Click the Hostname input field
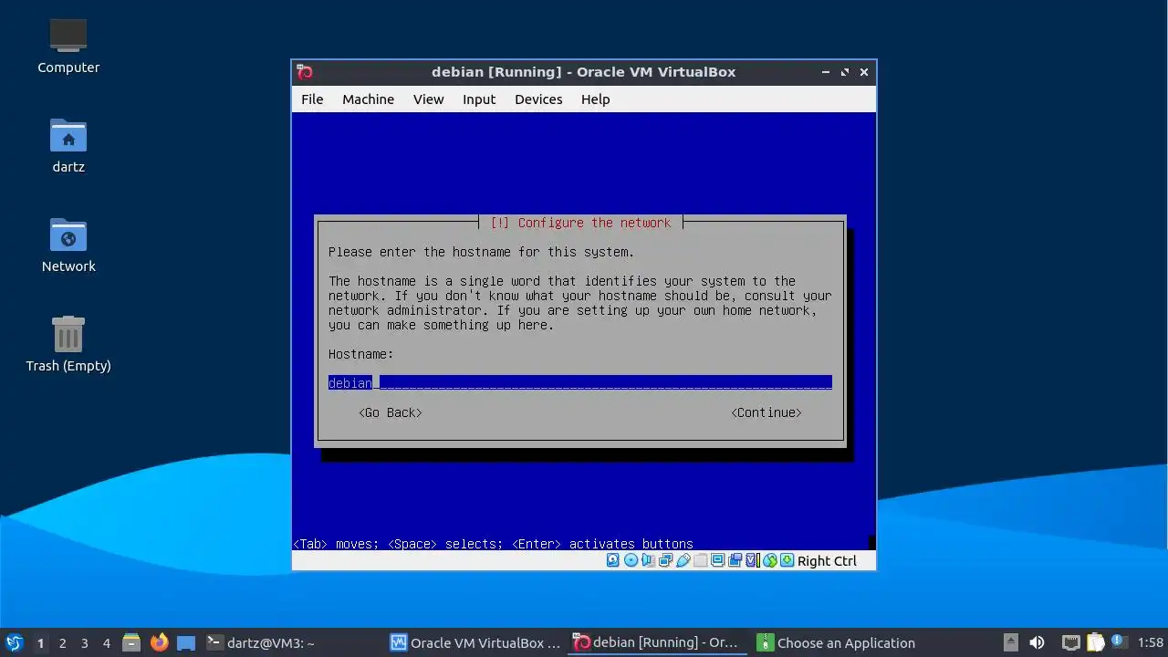This screenshot has height=657, width=1168. (580, 382)
